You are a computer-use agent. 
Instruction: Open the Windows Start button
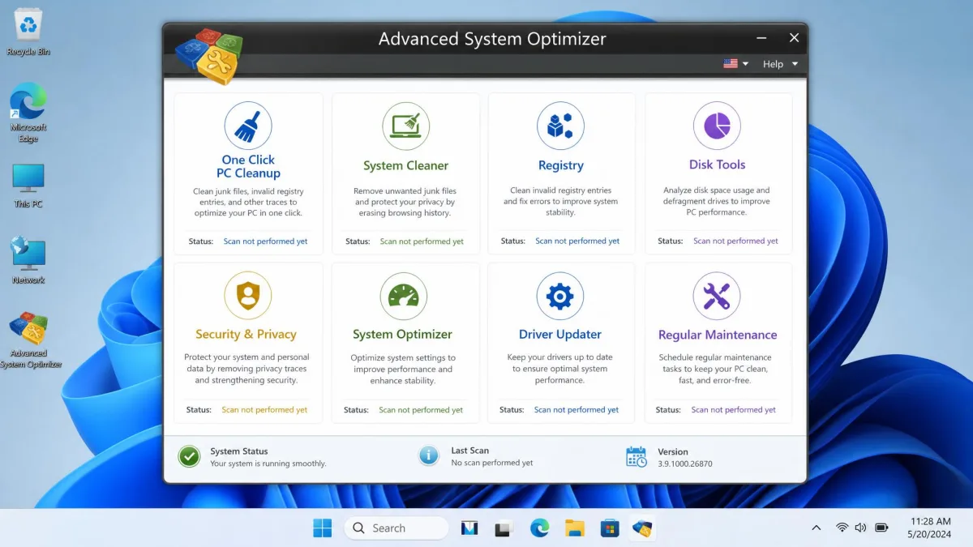[322, 528]
